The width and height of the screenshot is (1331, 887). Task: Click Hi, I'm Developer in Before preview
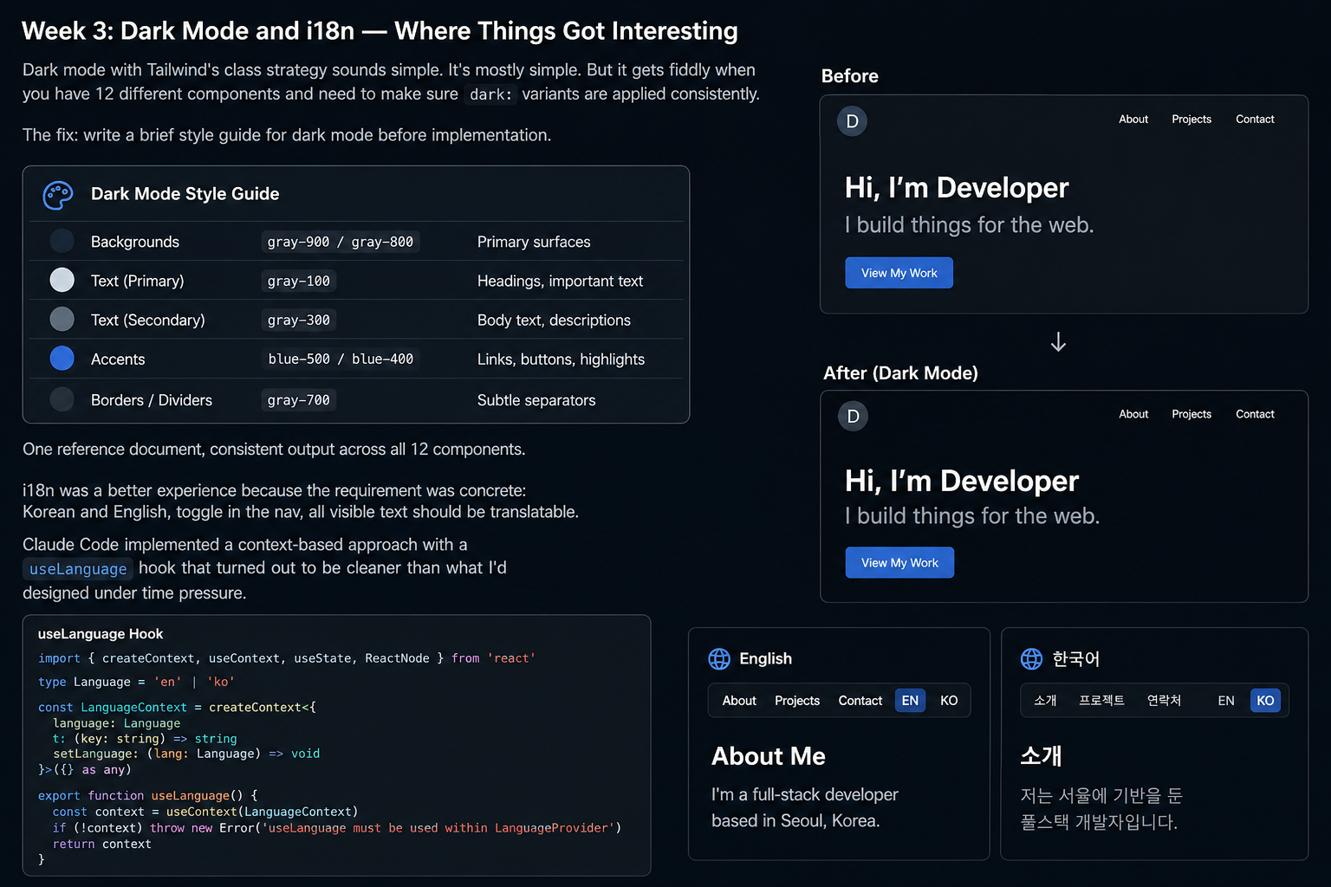(x=957, y=188)
